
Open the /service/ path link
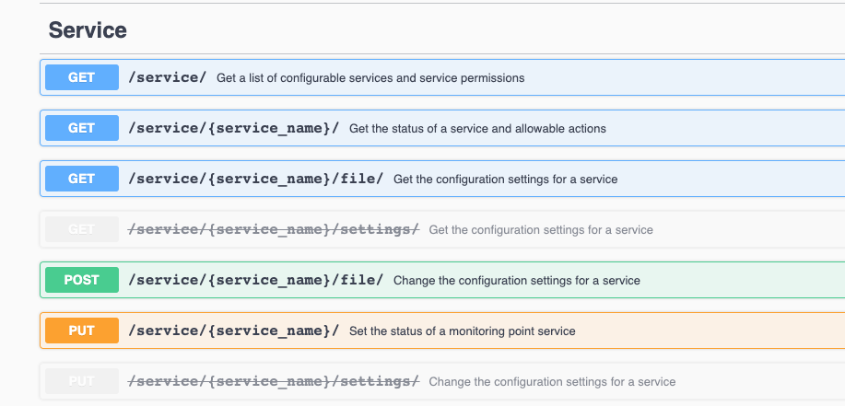coord(168,77)
